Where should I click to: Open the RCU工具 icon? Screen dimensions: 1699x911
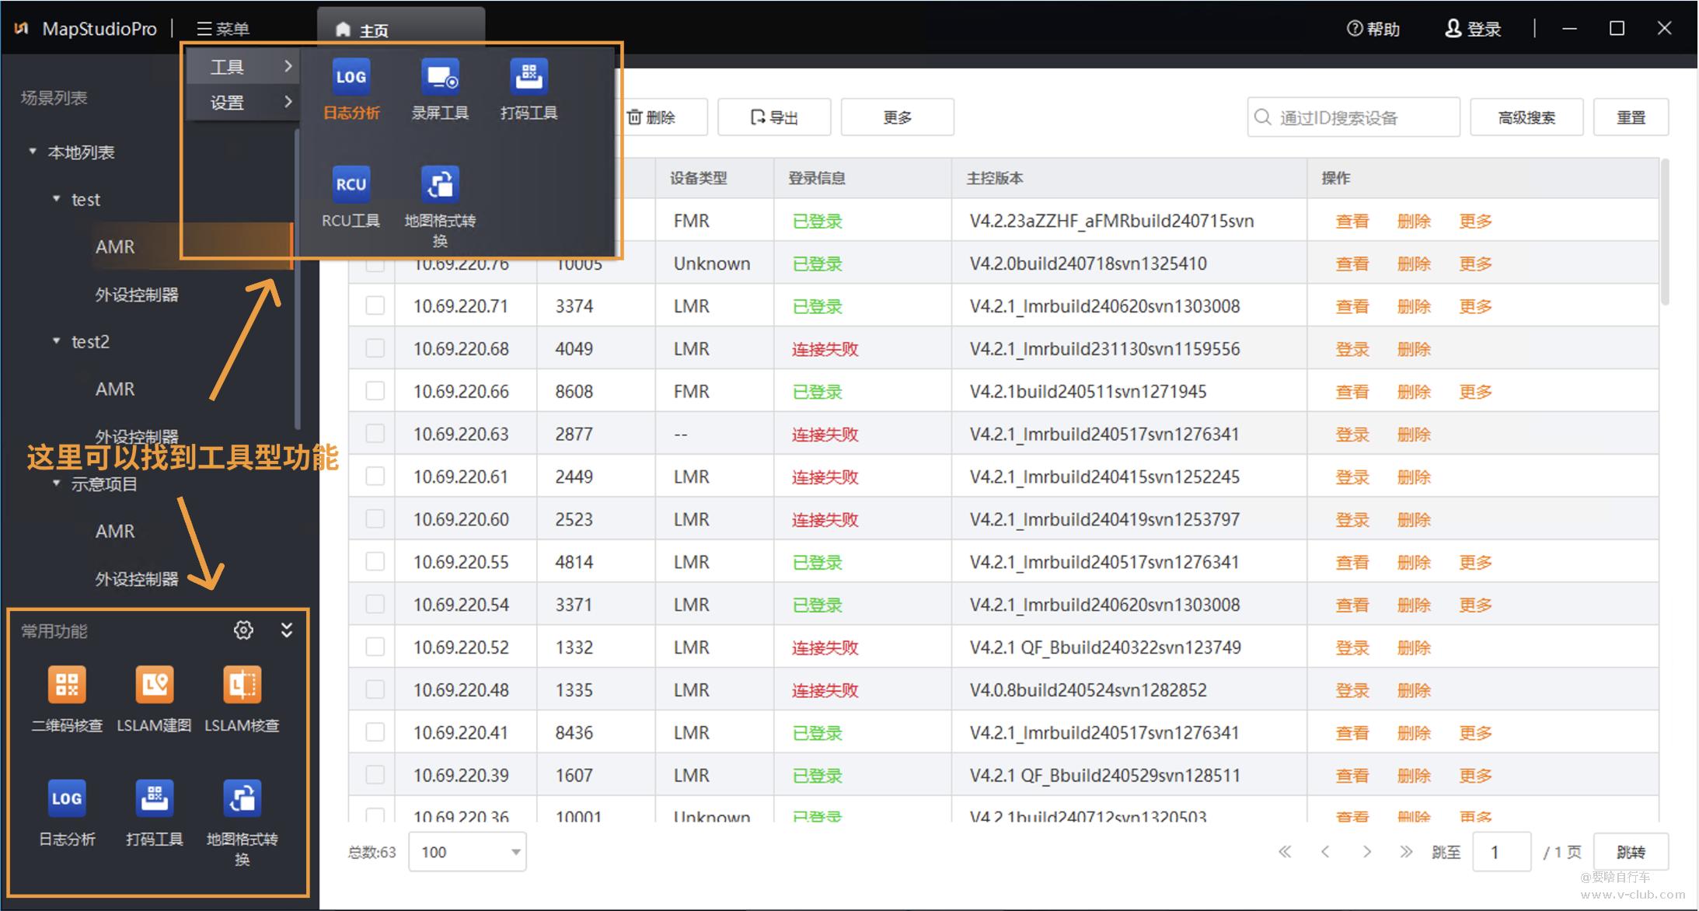coord(351,197)
